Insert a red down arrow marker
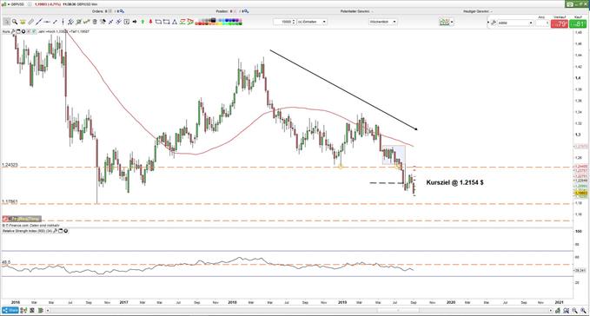590x316 pixels. (150, 22)
